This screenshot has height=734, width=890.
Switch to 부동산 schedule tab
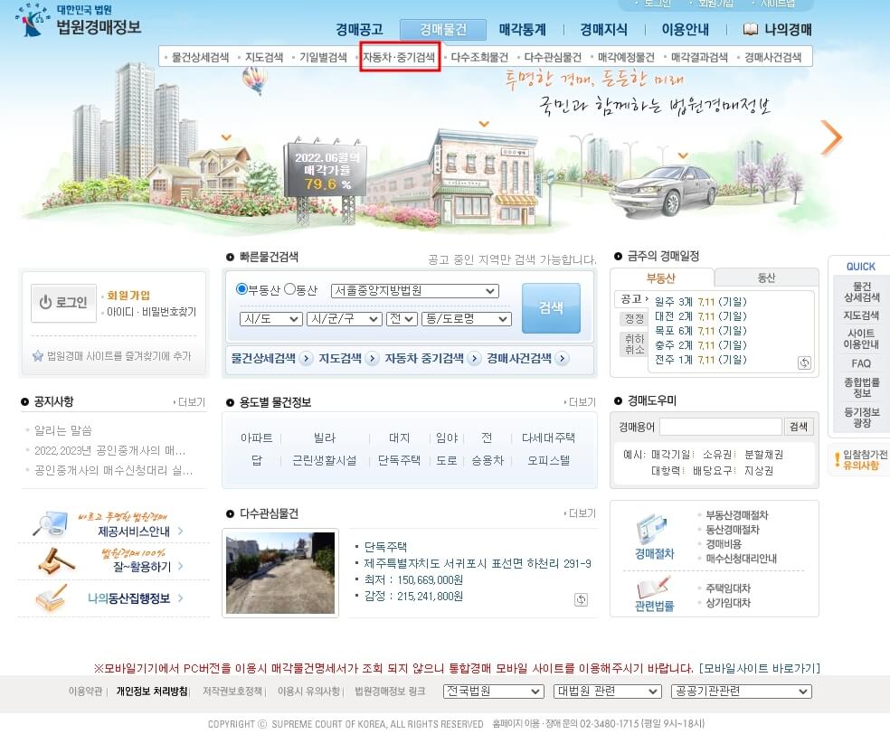[x=661, y=278]
